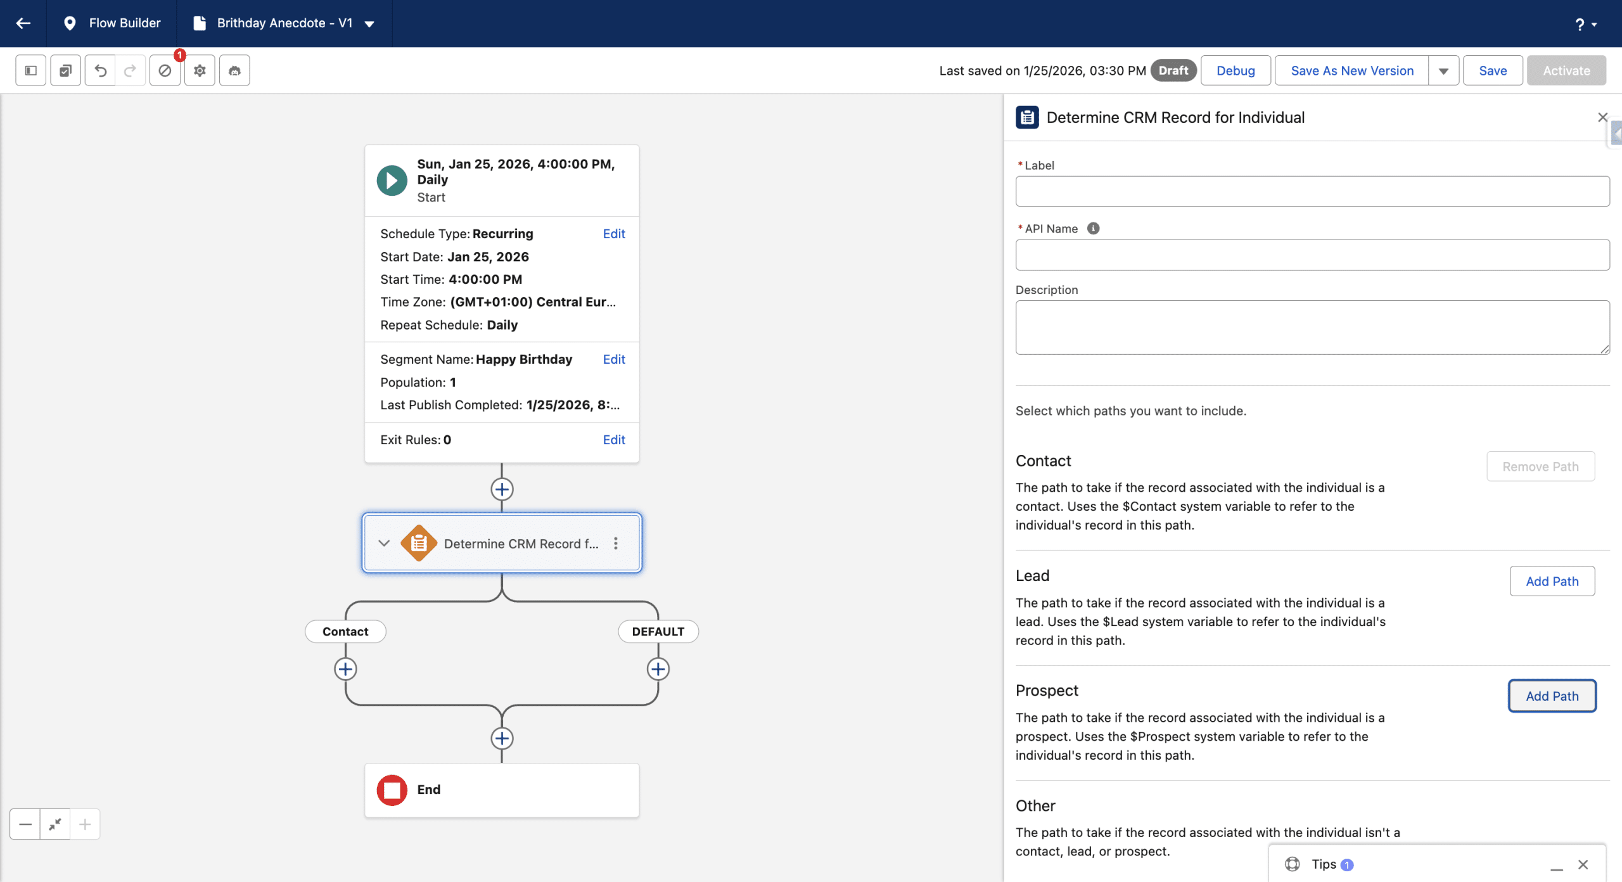Fit canvas to view with collapse icon
This screenshot has height=882, width=1622.
click(x=55, y=824)
